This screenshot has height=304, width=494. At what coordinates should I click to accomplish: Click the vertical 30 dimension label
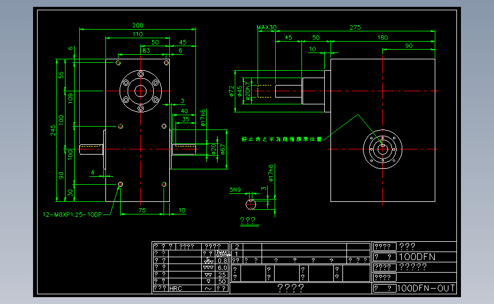pos(70,192)
